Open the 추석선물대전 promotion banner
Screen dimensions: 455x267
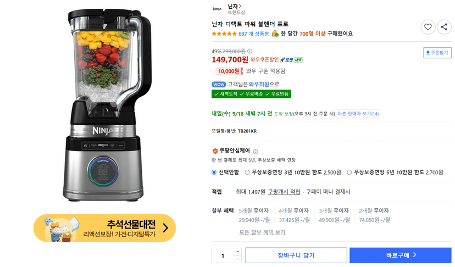[105, 228]
